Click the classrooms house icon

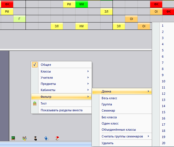(x=58, y=138)
